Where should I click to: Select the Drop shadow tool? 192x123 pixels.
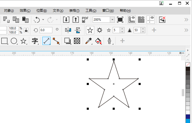click(x=68, y=41)
